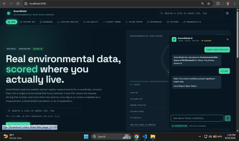Click the header search magnifier icon
This screenshot has width=239, height=141.
tap(162, 13)
